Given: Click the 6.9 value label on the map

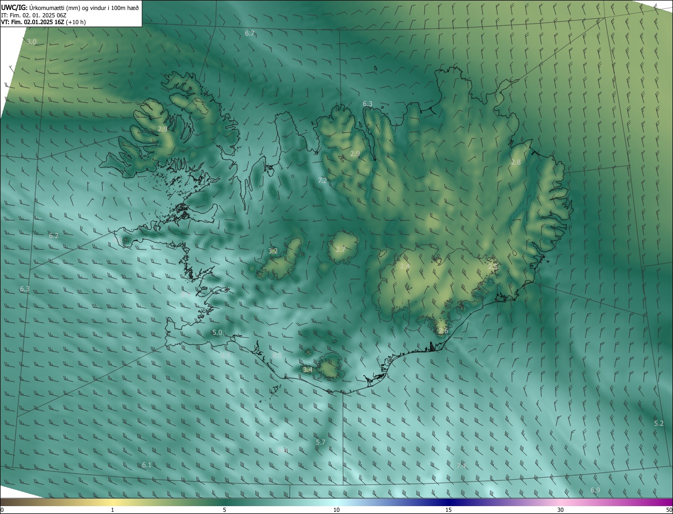Looking at the screenshot, I should click(595, 490).
